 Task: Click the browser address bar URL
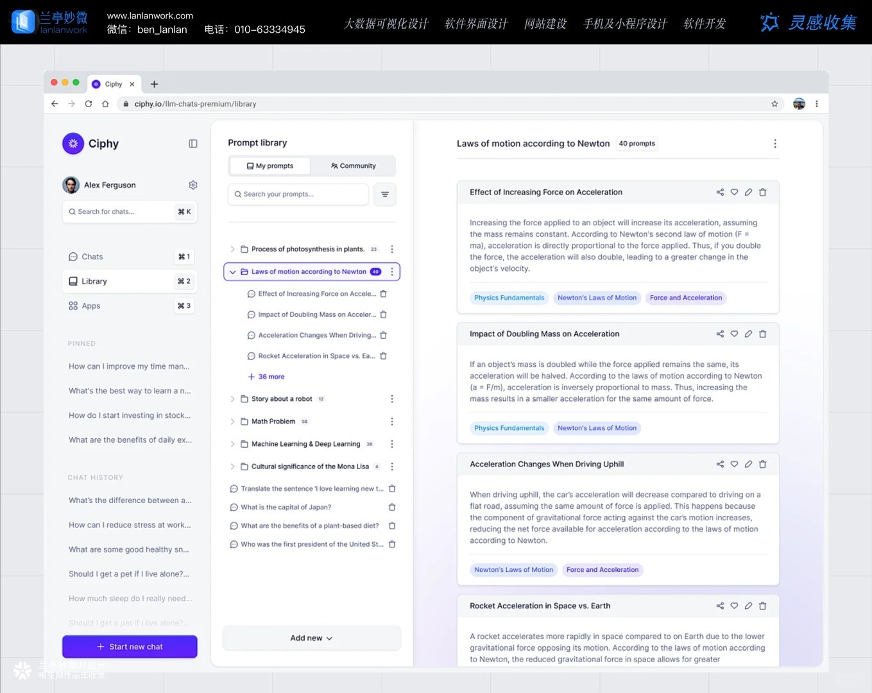tap(195, 104)
